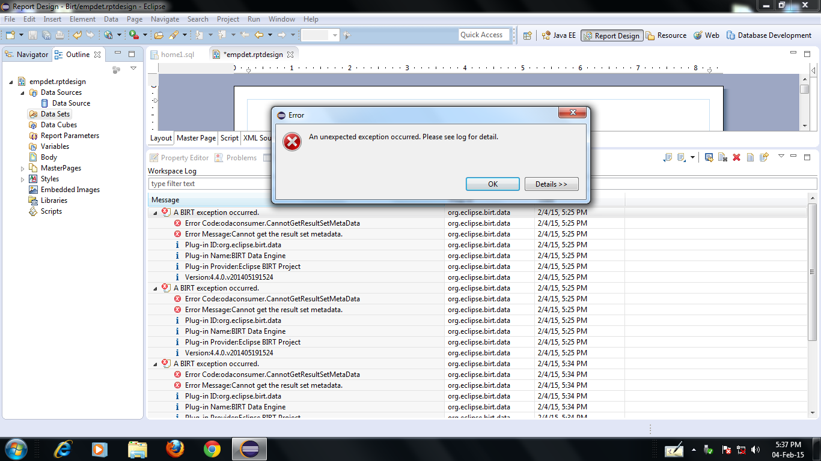The height and width of the screenshot is (461, 821).
Task: Click the View Report globe icon
Action: tap(108, 35)
